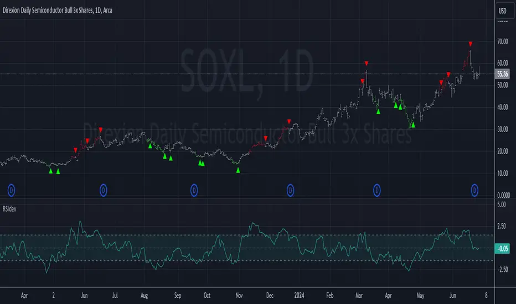Click the Direxion Daily Semiconductor Bull 3x Shares title

[57, 10]
